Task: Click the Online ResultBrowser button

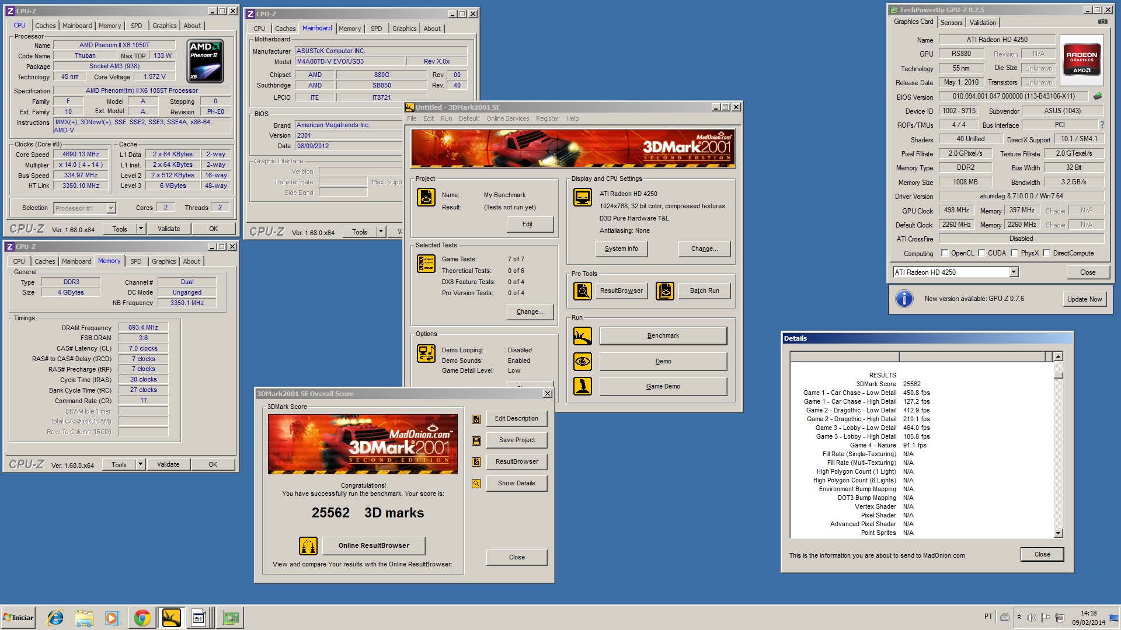Action: [374, 546]
